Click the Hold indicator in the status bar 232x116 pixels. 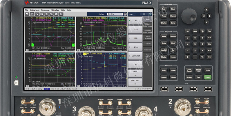(x=47, y=89)
